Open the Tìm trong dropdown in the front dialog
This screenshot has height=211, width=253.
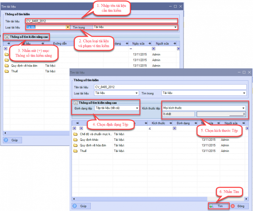coord(243,93)
